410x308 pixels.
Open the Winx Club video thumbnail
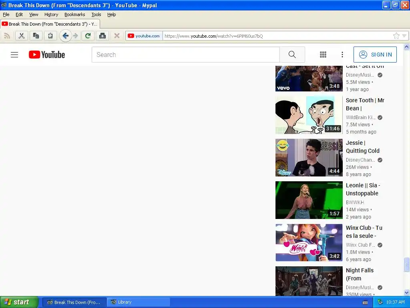309,243
